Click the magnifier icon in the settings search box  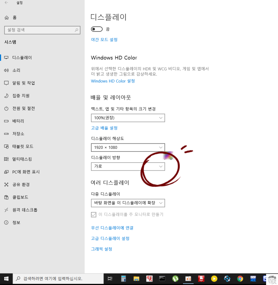click(76, 30)
